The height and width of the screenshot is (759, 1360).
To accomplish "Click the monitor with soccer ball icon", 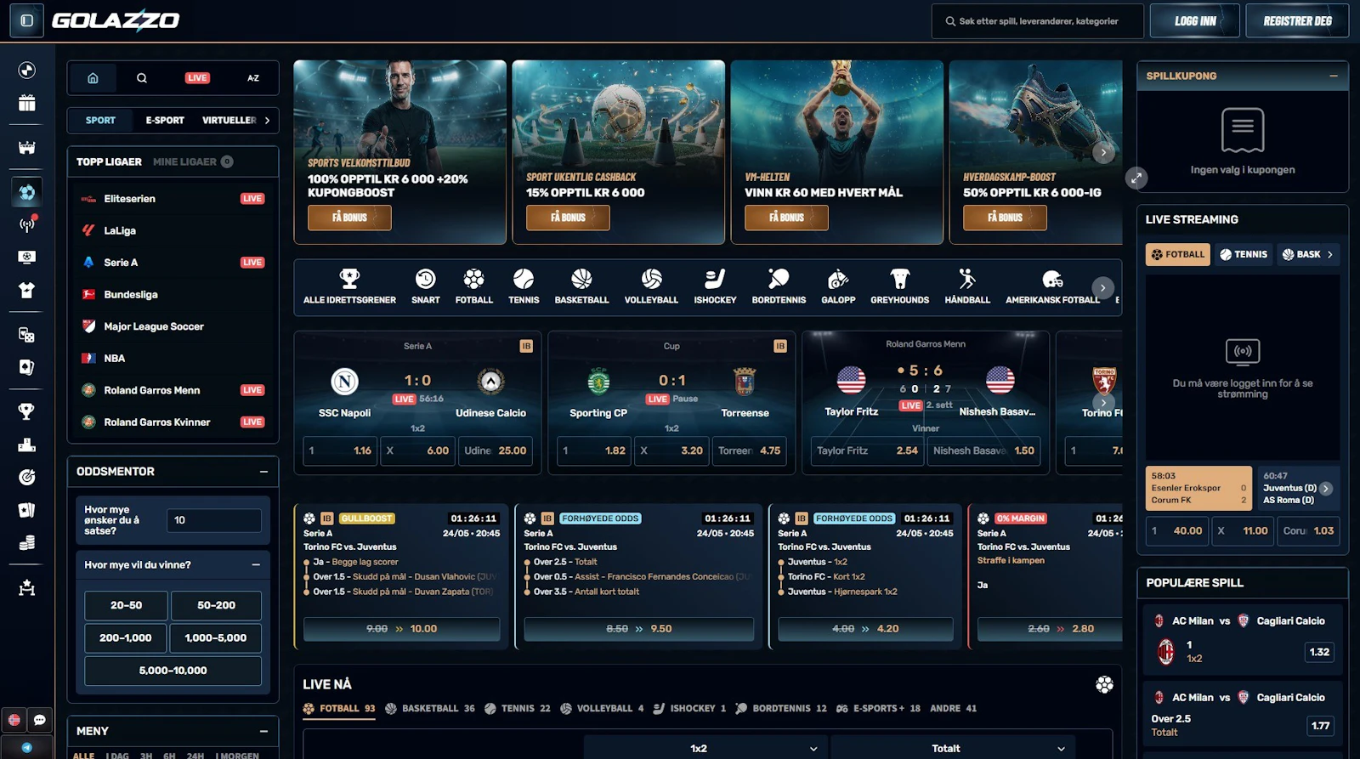I will [x=27, y=257].
